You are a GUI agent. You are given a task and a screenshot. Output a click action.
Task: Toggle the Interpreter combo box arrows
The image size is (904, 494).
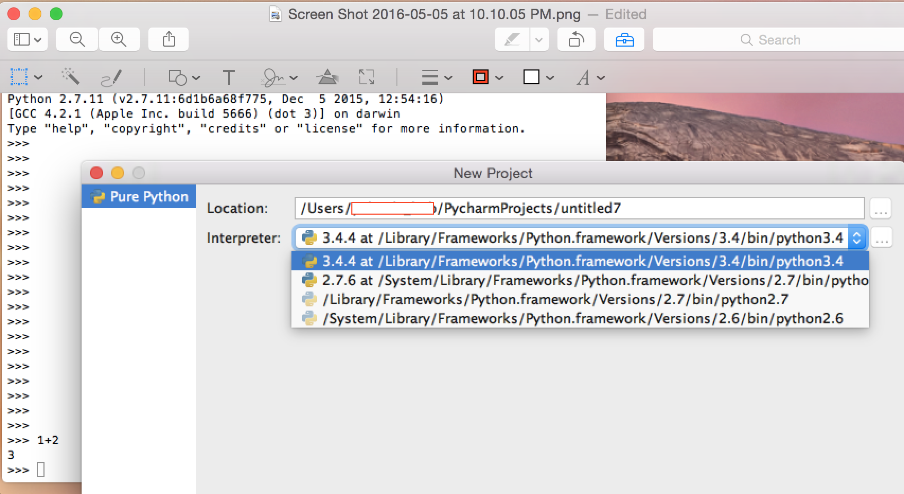857,238
